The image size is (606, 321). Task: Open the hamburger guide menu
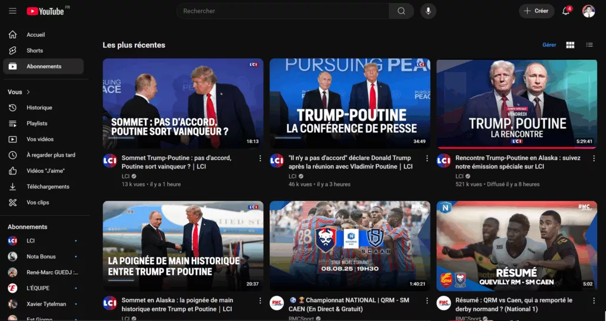pyautogui.click(x=13, y=11)
